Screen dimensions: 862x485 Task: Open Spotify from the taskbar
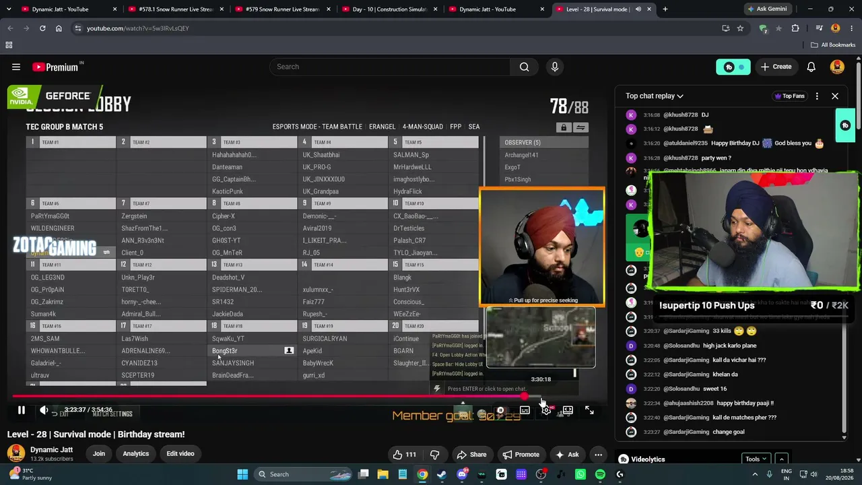pyautogui.click(x=600, y=474)
